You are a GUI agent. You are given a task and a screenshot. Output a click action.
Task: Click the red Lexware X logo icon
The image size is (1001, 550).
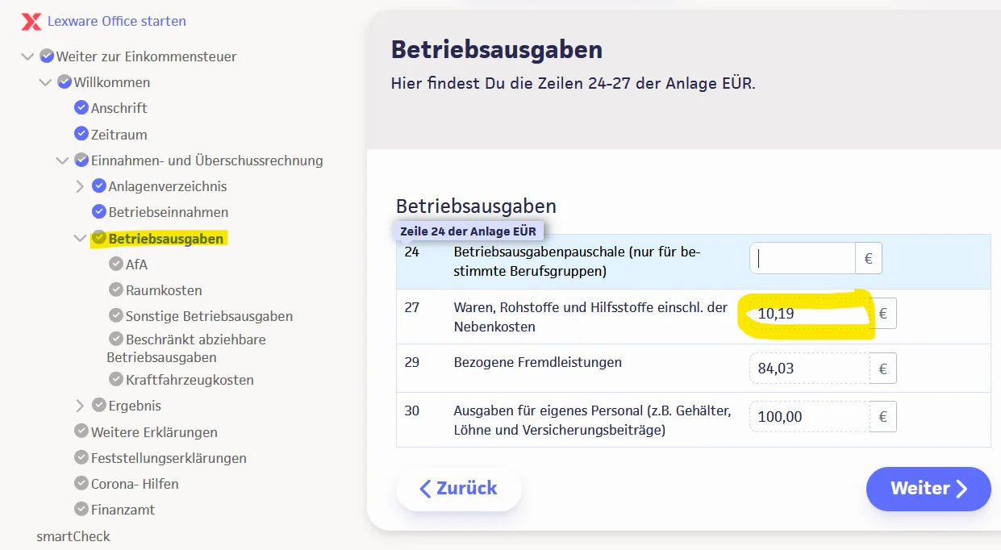31,23
